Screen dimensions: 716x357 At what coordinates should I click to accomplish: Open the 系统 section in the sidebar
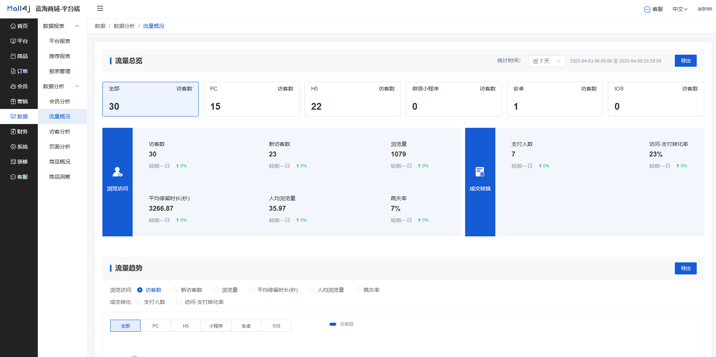[19, 147]
